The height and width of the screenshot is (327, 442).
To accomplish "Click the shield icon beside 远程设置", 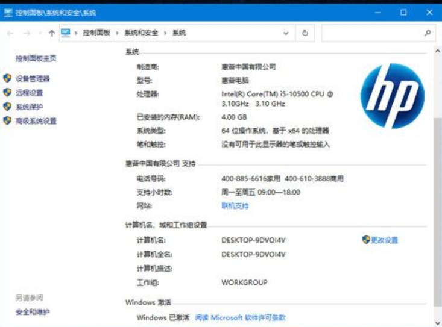I will [x=7, y=92].
